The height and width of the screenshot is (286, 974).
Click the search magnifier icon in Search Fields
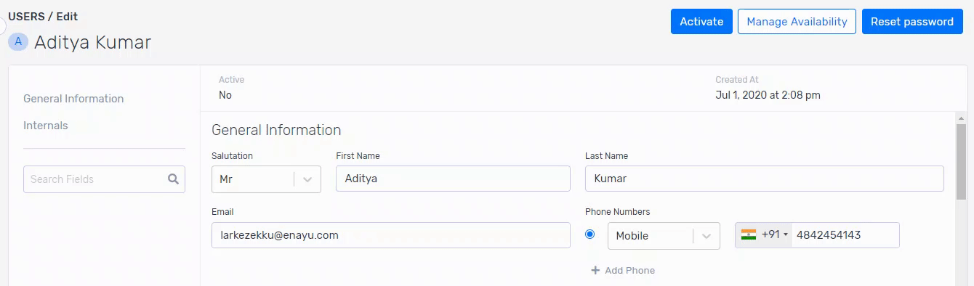click(x=173, y=179)
